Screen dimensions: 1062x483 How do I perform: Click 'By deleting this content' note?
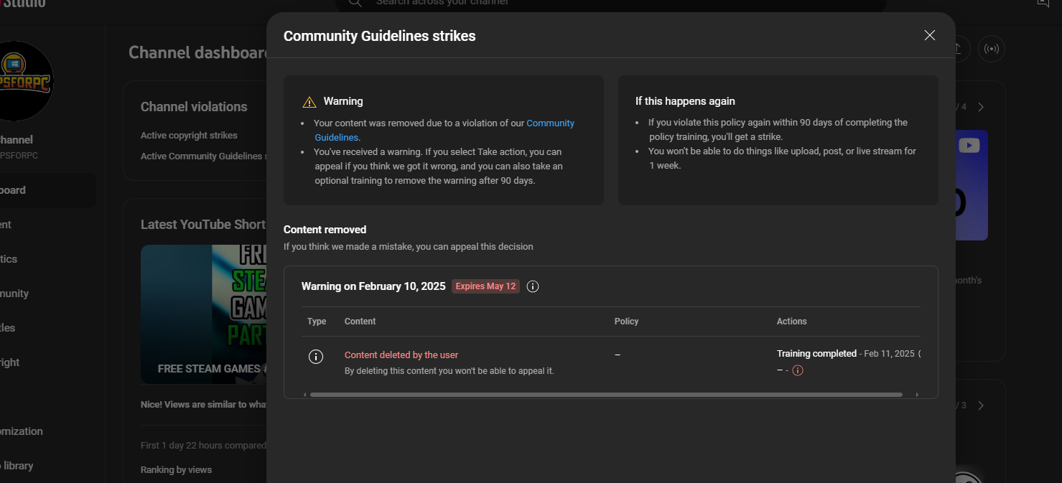pyautogui.click(x=450, y=371)
